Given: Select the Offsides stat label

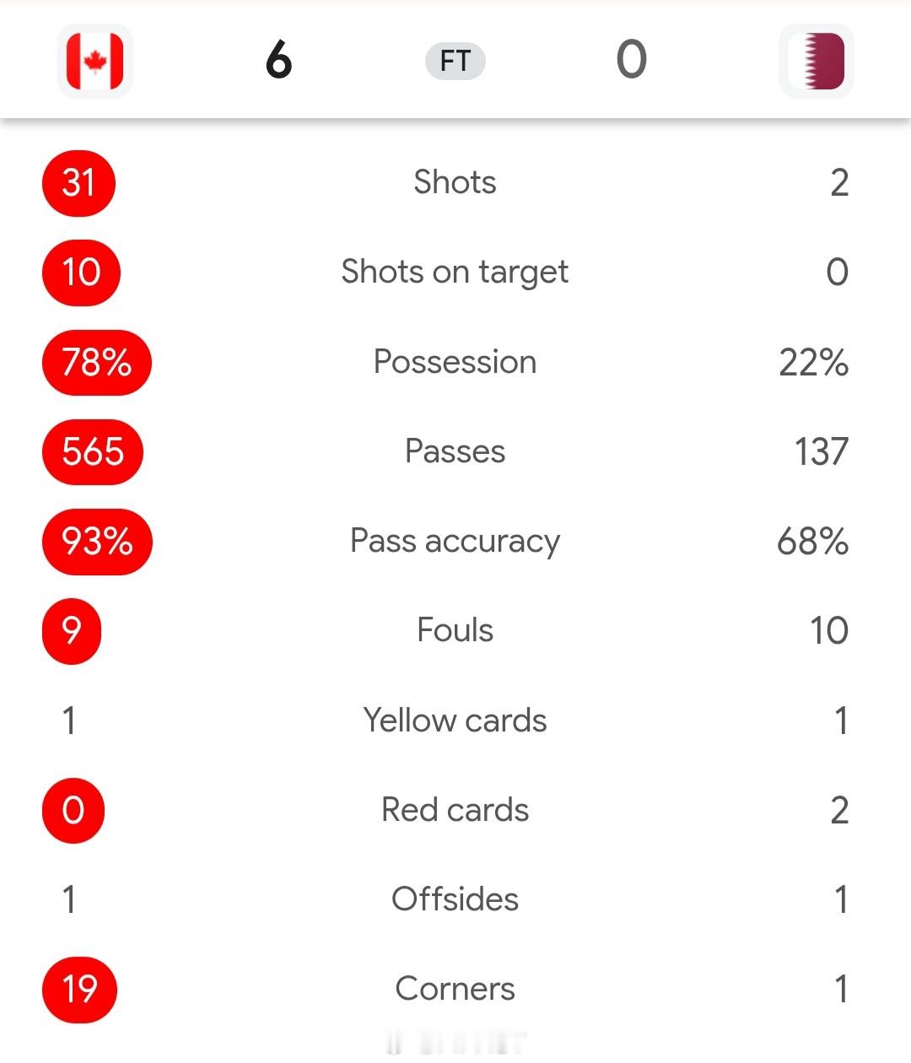Looking at the screenshot, I should pyautogui.click(x=455, y=899).
